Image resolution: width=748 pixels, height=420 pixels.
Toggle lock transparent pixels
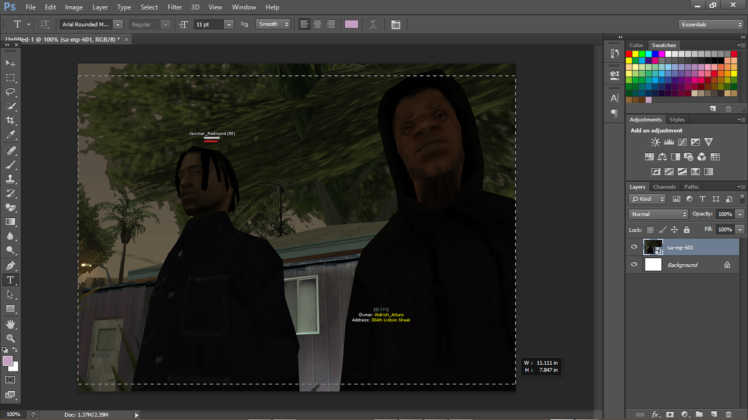pos(650,230)
